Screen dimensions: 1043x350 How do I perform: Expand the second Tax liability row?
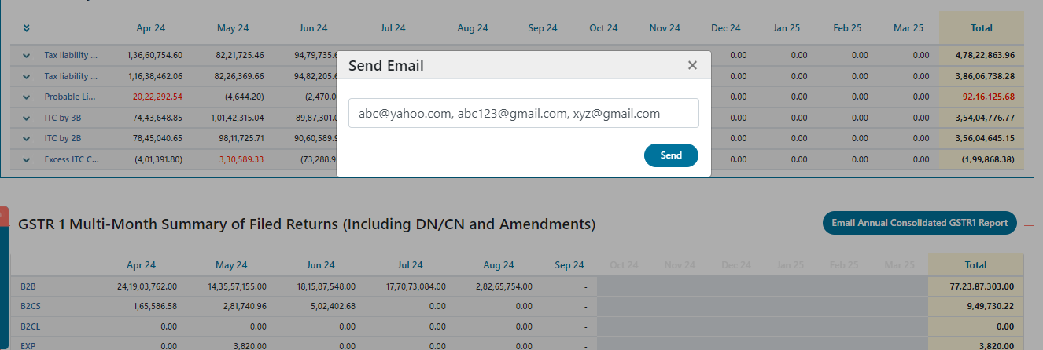[27, 76]
